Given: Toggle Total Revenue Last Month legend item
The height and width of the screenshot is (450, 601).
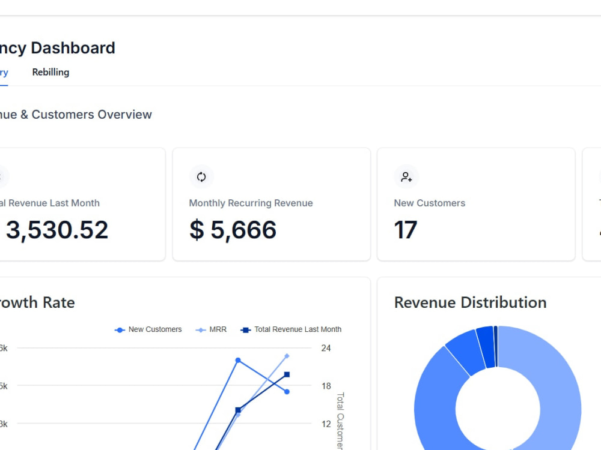Looking at the screenshot, I should [x=291, y=329].
